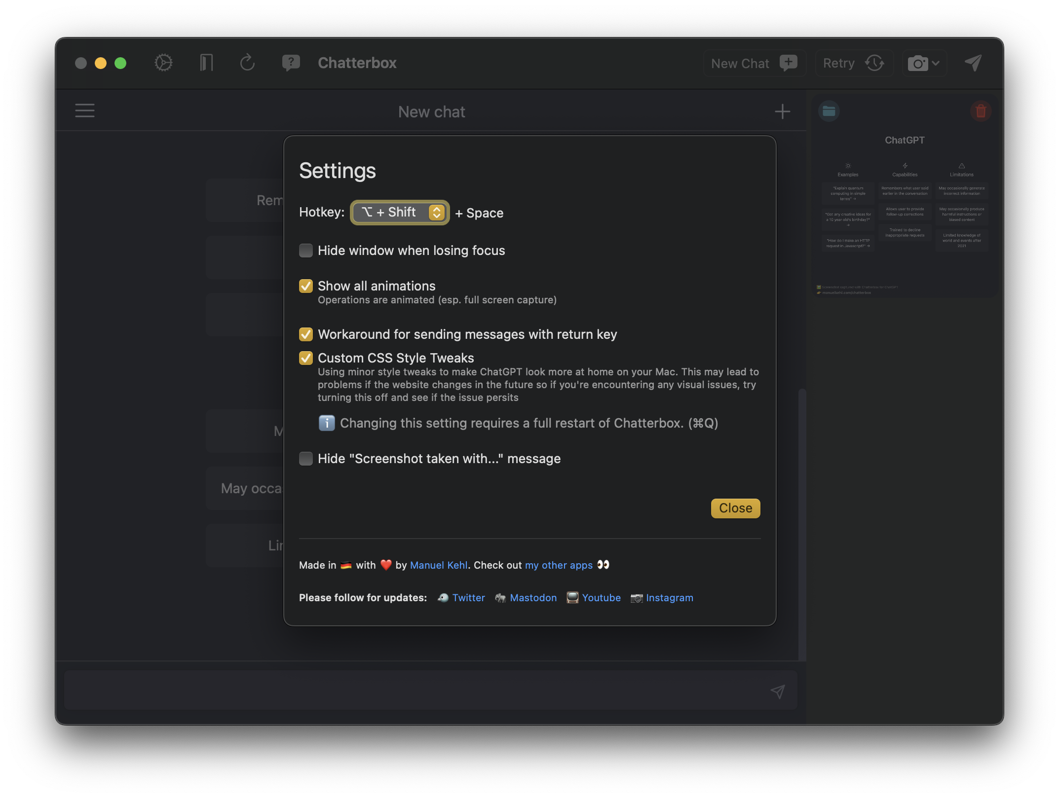
Task: Open the help question bubble icon
Action: click(291, 63)
